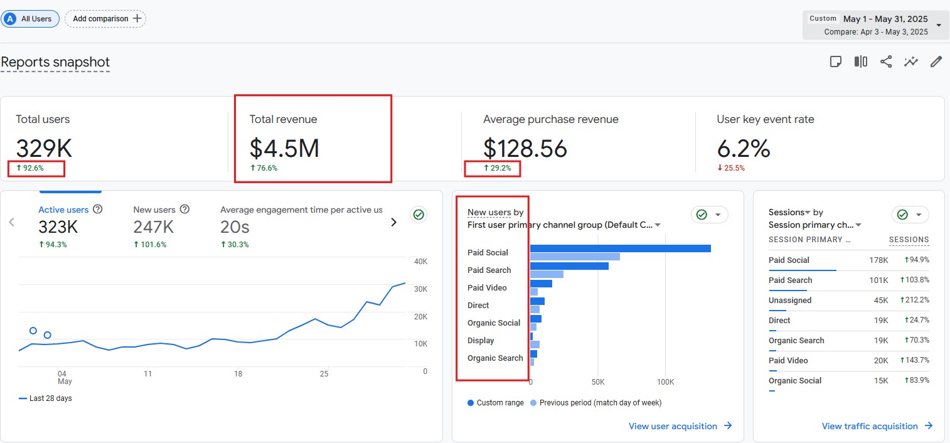Click the 25.5% decrease indicator

coord(731,168)
